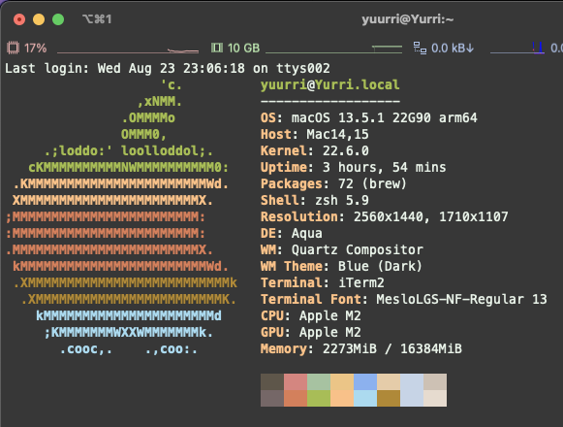The height and width of the screenshot is (427, 563).
Task: Click the "OS: macOS 13.5.1 22G90 arm64" line
Action: click(x=369, y=117)
